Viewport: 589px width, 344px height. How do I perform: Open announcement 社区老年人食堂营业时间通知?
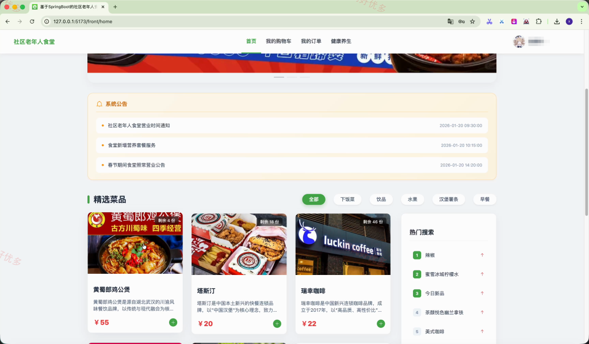point(292,125)
